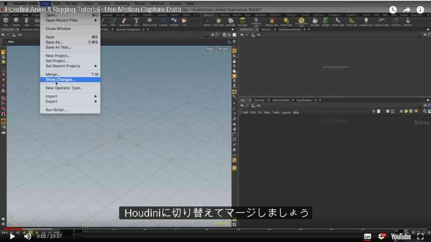Click the YouTube share arrow icon
The height and width of the screenshot is (242, 431).
(407, 10)
